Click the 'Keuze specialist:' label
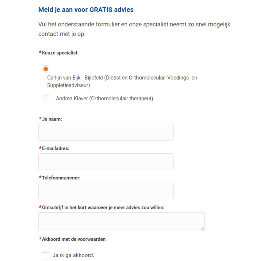Image resolution: width=271 pixels, height=261 pixels. [61, 53]
